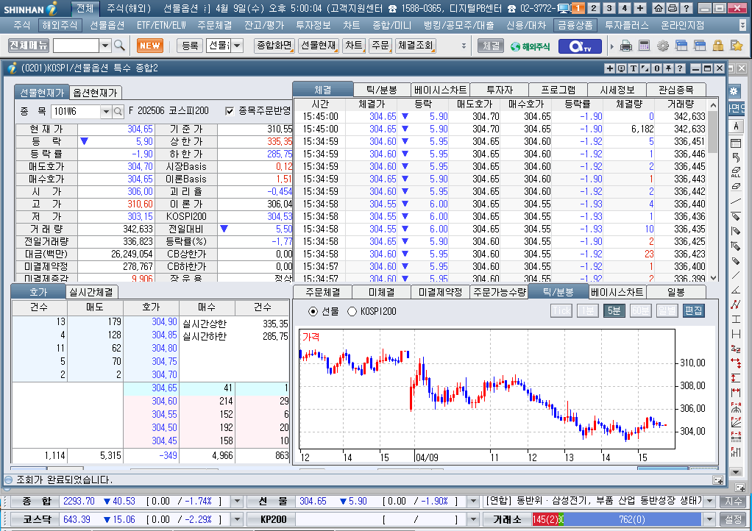Screen dimensions: 752x531
Task: Select the red zigzag trend tool in sidebar
Action: point(736,304)
